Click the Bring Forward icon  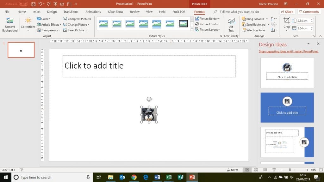(x=243, y=19)
